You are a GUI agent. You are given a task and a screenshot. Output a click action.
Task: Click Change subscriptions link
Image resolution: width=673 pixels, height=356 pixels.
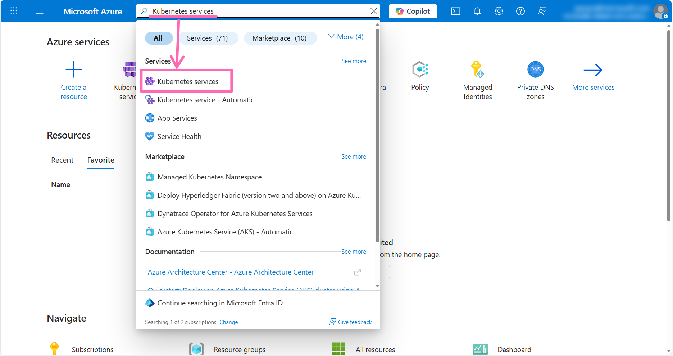(x=228, y=322)
